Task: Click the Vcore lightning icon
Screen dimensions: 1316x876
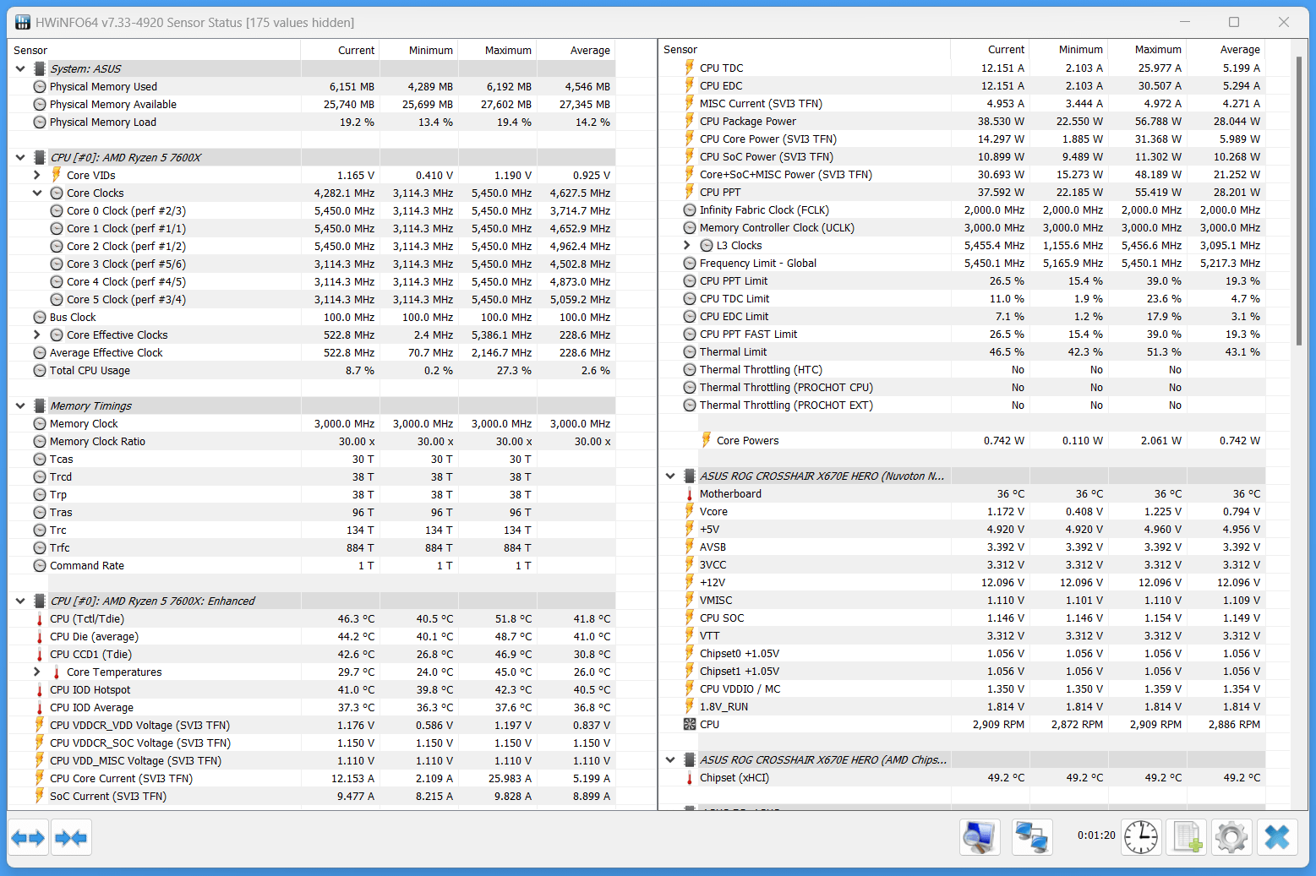Action: tap(690, 511)
